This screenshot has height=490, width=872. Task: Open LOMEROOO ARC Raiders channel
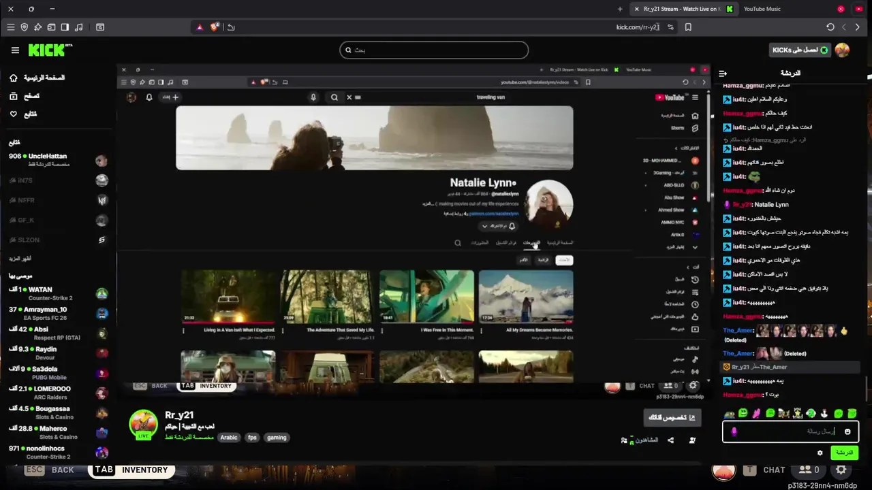(58, 393)
